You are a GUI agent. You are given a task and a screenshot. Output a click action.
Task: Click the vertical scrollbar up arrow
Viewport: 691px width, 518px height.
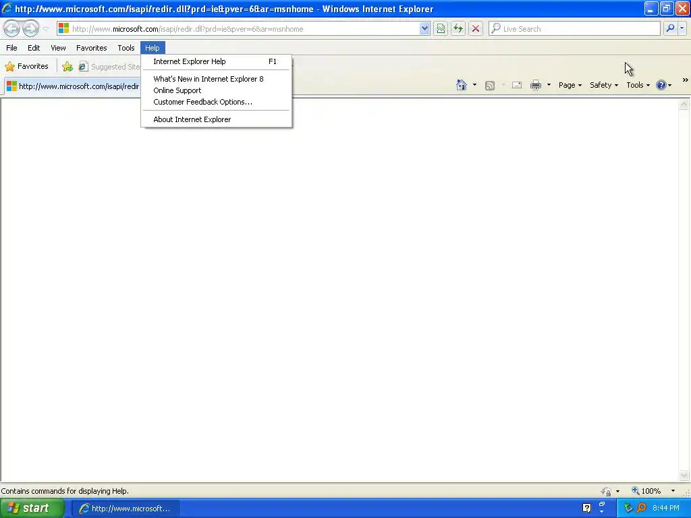[684, 105]
